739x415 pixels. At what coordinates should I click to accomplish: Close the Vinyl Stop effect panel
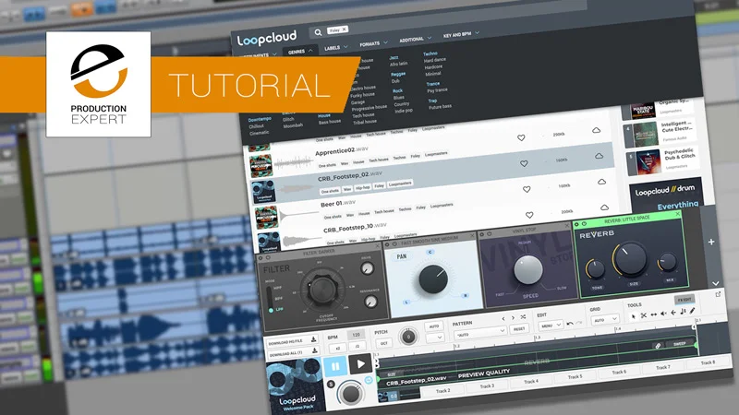point(567,226)
